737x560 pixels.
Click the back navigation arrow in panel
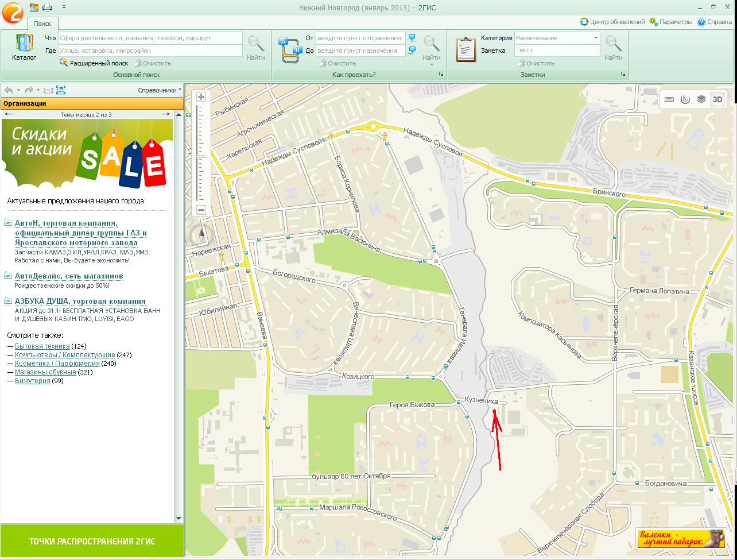(x=9, y=90)
